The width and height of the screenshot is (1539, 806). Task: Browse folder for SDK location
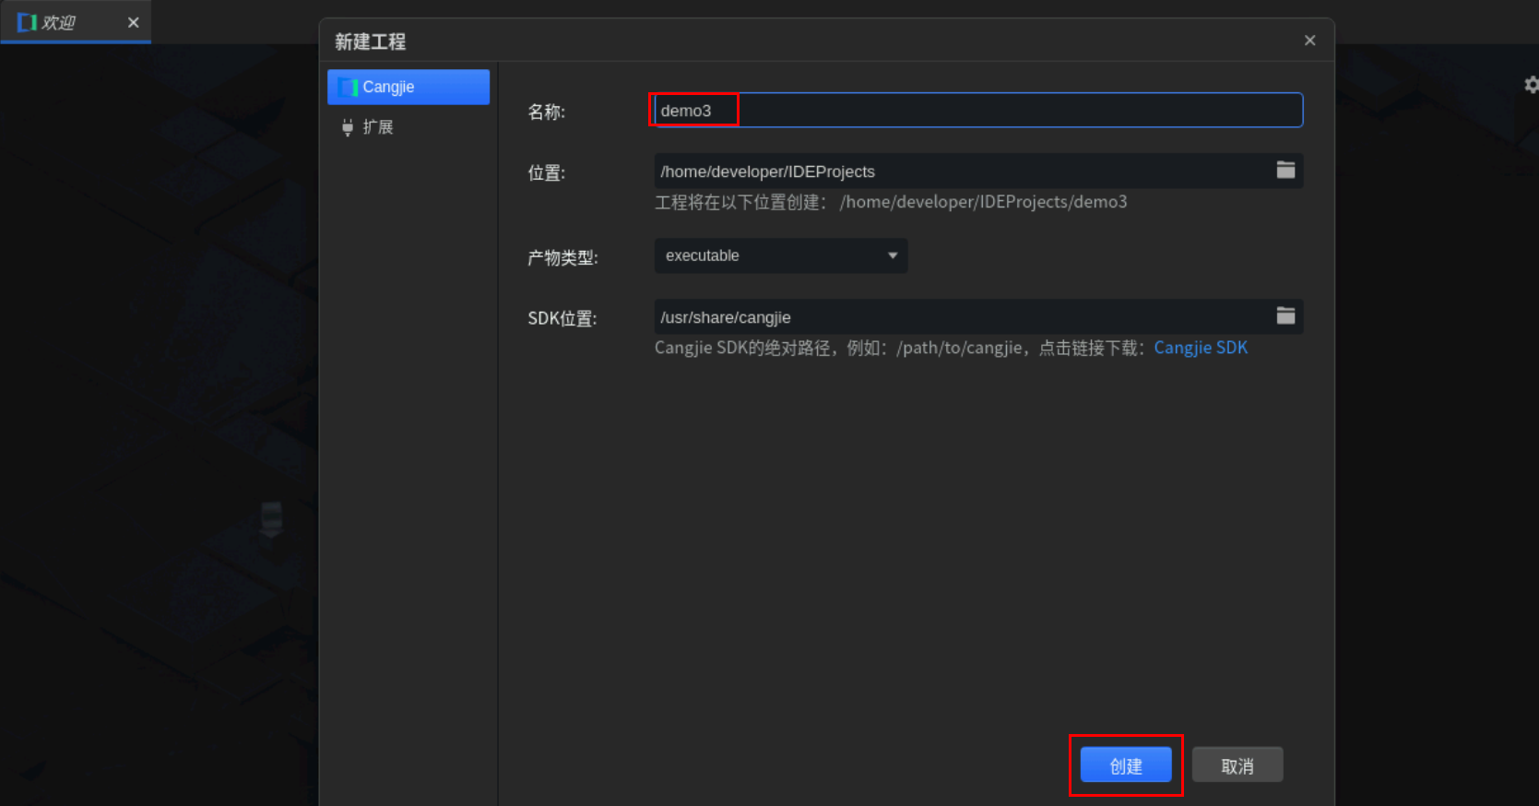point(1285,316)
